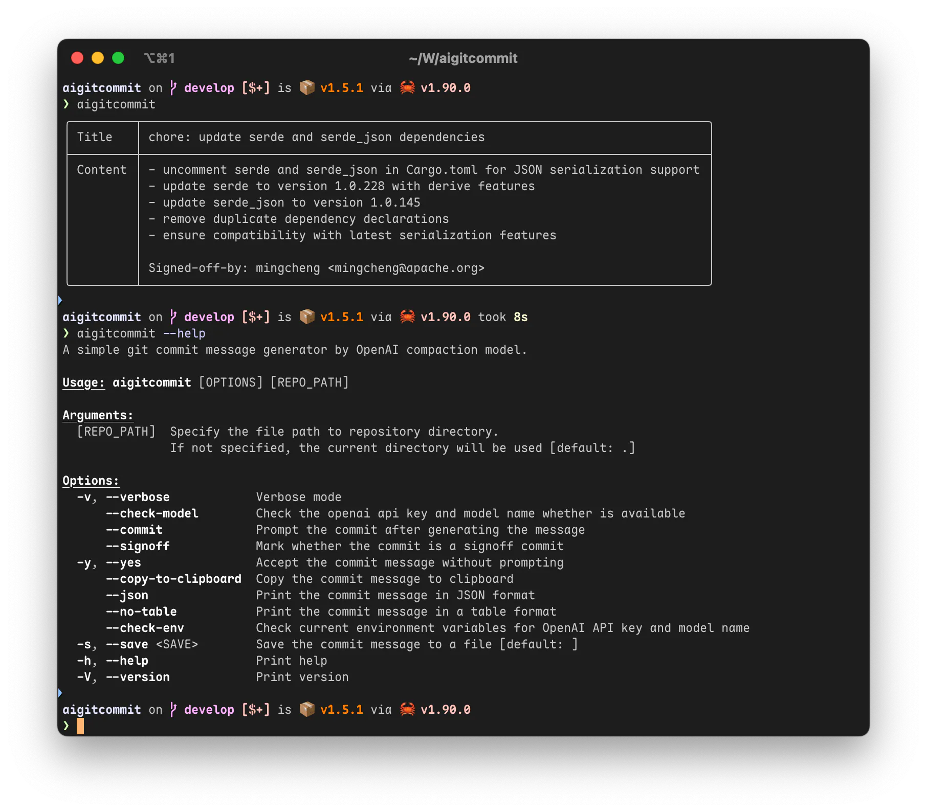Click 'A simple git commit message generator' description

(295, 350)
